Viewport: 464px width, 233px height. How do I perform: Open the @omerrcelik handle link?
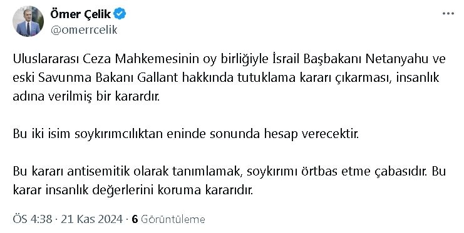(84, 30)
